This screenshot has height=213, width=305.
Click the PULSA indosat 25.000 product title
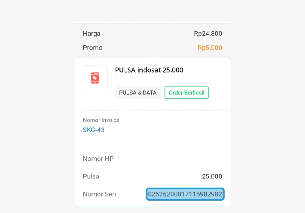coord(149,70)
